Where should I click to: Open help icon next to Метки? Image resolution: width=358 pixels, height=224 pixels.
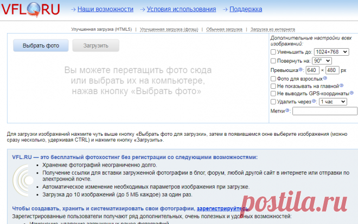coord(287,110)
